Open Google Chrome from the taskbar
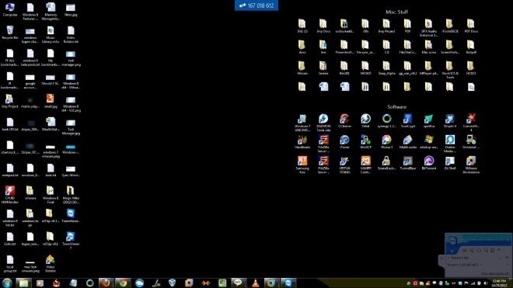The width and height of the screenshot is (513, 288). [x=123, y=283]
